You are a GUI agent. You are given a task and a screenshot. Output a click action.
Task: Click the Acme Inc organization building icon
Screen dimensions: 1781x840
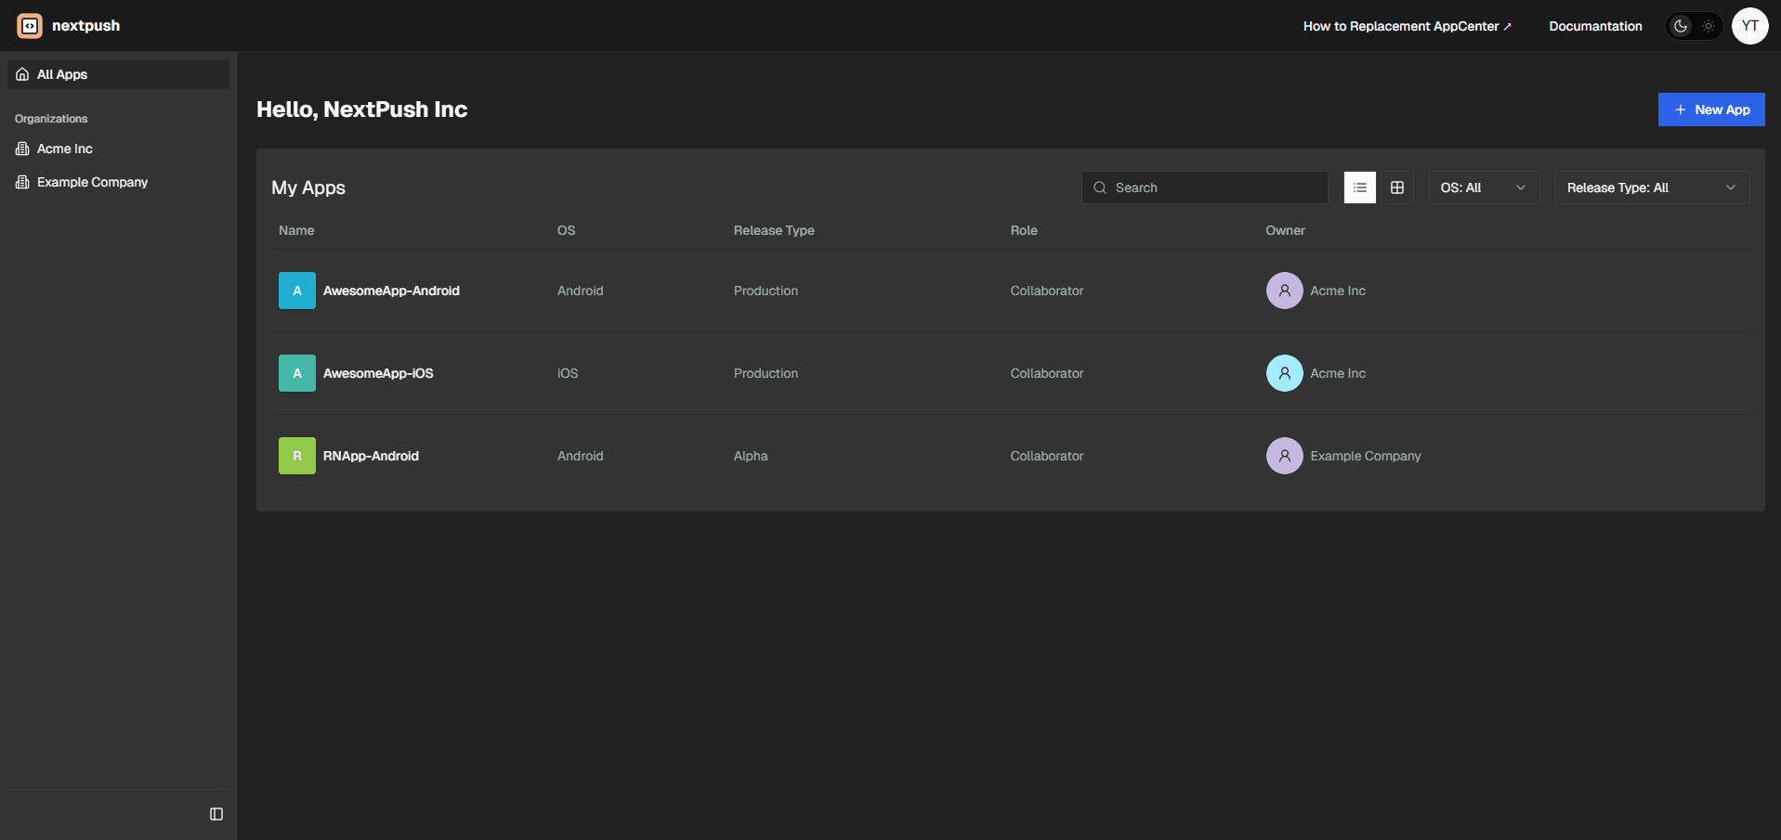21,149
